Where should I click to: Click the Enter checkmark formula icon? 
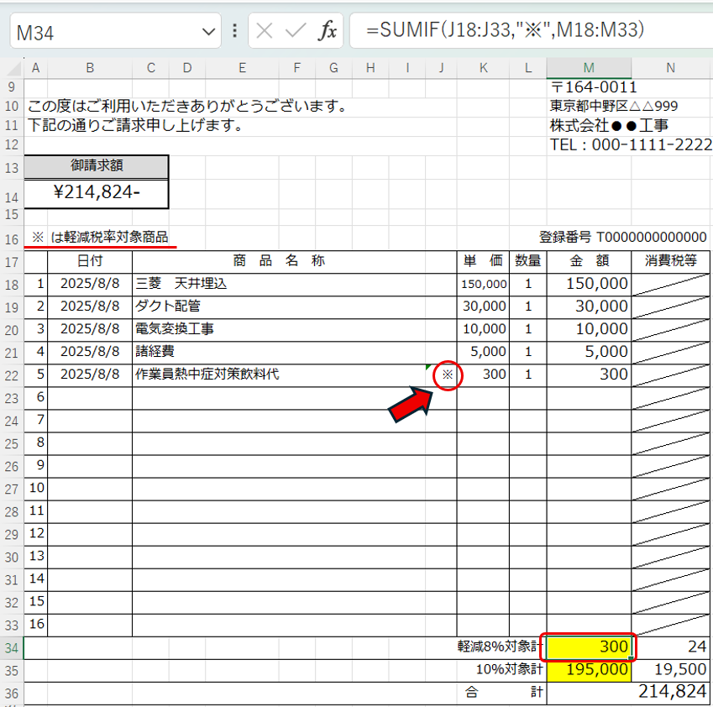[295, 31]
